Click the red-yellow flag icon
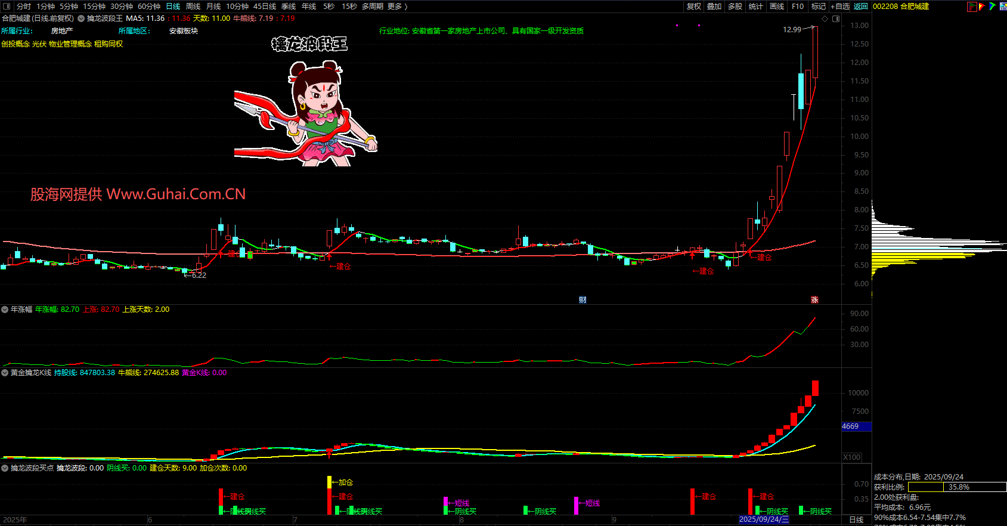This screenshot has height=526, width=1007. 981,7
